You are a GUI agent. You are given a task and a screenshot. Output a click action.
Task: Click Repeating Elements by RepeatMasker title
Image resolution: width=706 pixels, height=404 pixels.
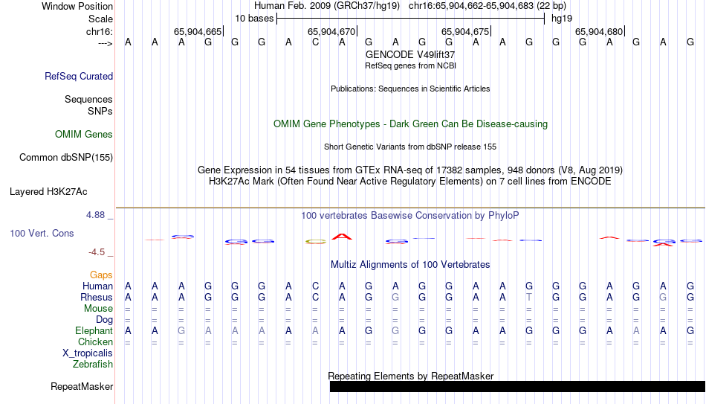(x=411, y=376)
